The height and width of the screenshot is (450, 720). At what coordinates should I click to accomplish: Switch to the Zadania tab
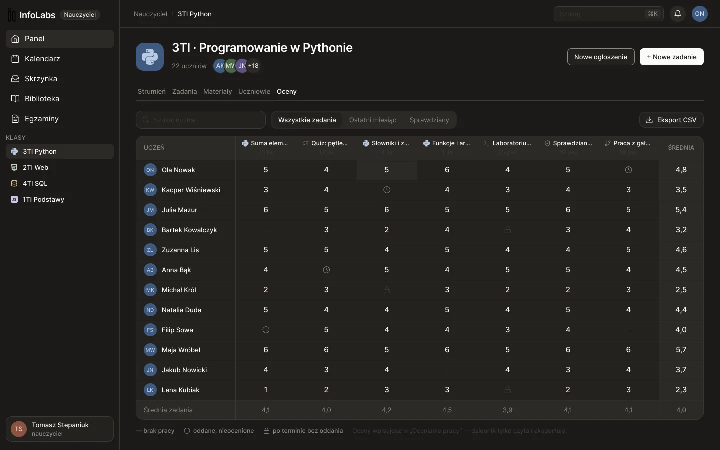pyautogui.click(x=185, y=92)
